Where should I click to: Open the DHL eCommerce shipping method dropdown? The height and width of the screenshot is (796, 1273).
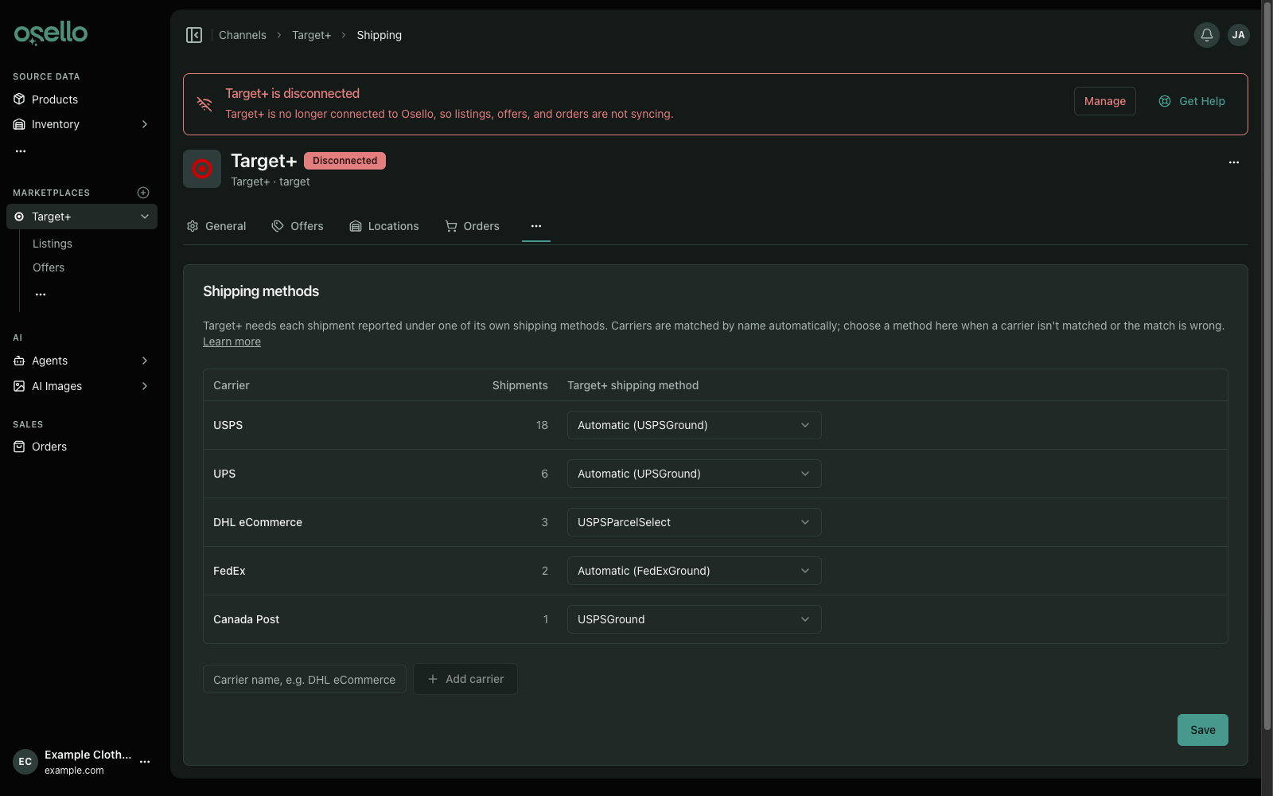(694, 522)
